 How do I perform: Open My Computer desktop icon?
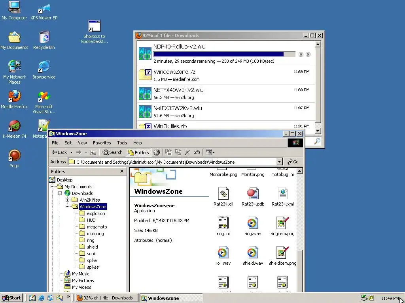[14, 10]
